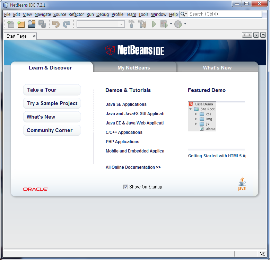270x260 pixels.
Task: Switch to the What's New banner tab
Action: pyautogui.click(x=217, y=68)
